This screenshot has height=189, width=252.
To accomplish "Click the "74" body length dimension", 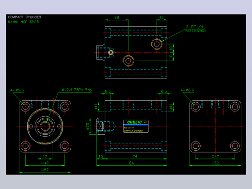I will (x=135, y=157).
